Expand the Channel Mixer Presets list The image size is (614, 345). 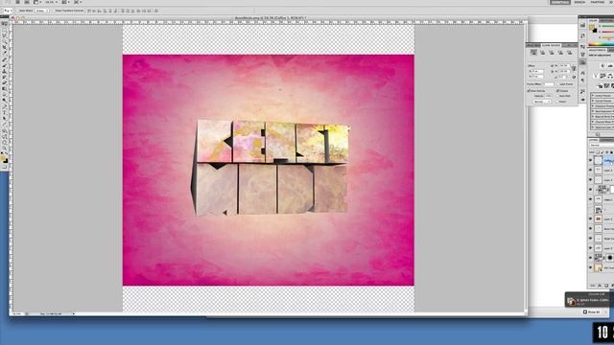pos(593,122)
